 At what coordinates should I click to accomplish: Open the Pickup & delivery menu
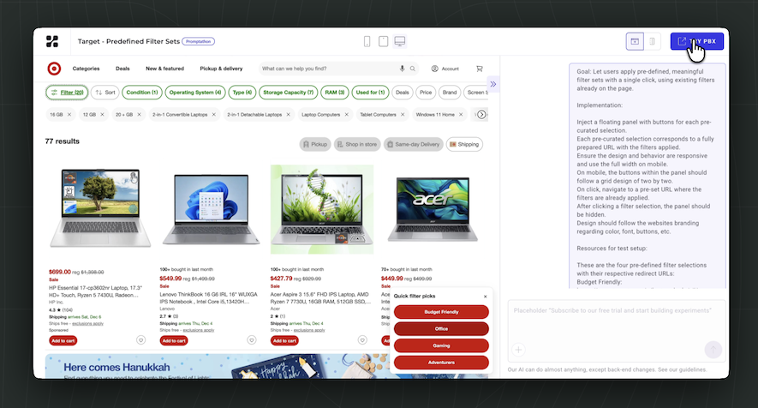pos(222,69)
